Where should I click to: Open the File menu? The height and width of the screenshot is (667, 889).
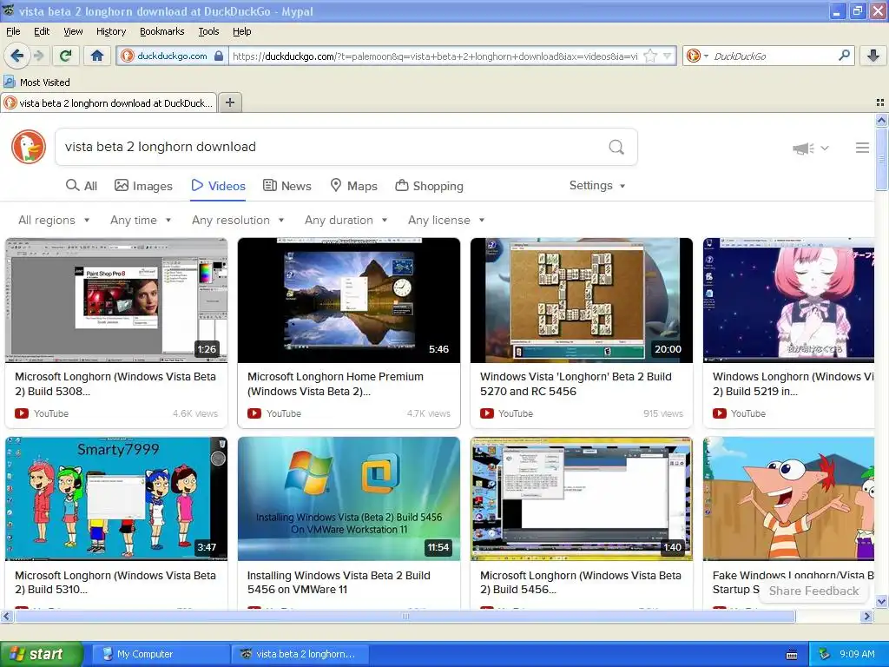pyautogui.click(x=13, y=31)
